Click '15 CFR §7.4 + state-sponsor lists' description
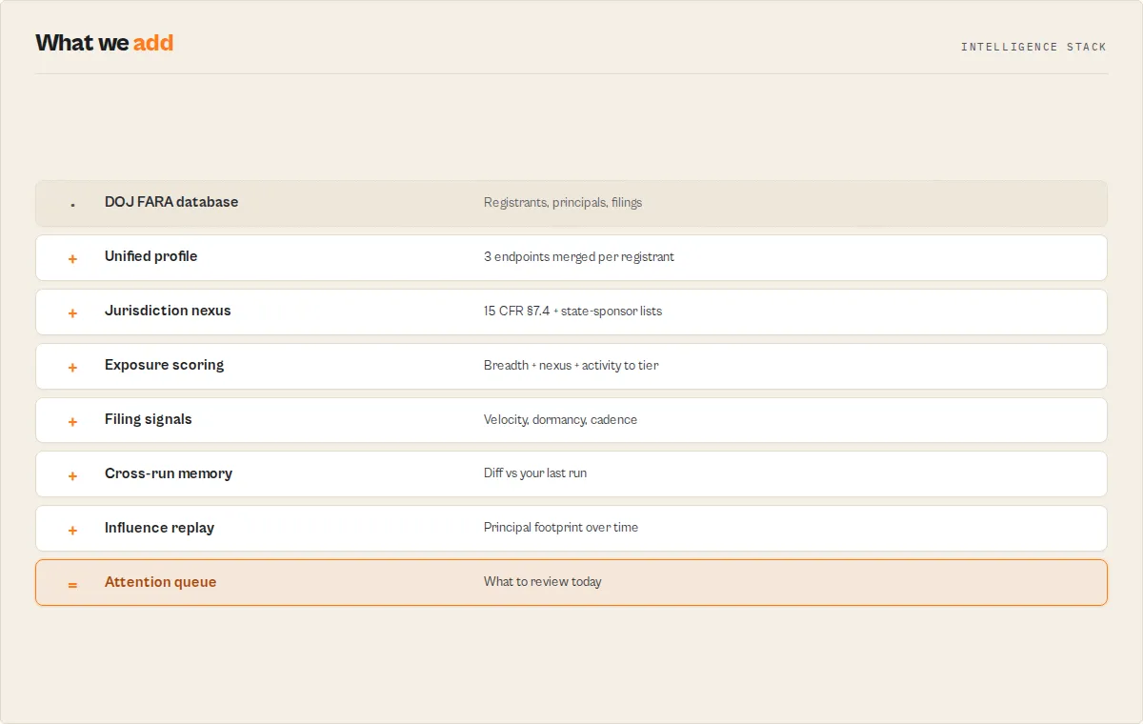Viewport: 1143px width, 724px height. pyautogui.click(x=572, y=312)
